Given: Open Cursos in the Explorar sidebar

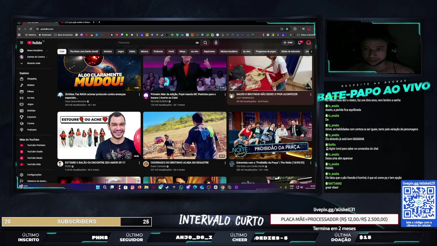Looking at the screenshot, I should (31, 123).
